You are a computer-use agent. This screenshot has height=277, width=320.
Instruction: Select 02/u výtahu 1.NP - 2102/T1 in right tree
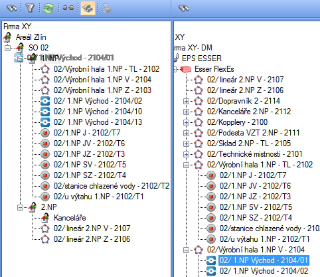[x=264, y=239]
